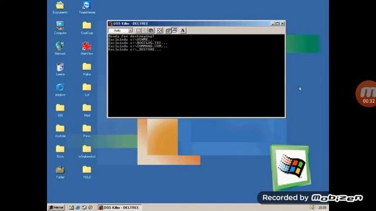The width and height of the screenshot is (376, 211).
Task: Click the 'Ready for destroying!' console line
Action: (x=131, y=36)
